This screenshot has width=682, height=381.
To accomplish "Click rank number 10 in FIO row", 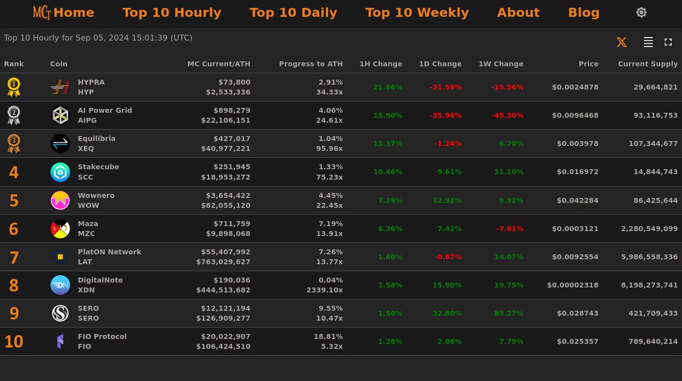I will pos(14,342).
